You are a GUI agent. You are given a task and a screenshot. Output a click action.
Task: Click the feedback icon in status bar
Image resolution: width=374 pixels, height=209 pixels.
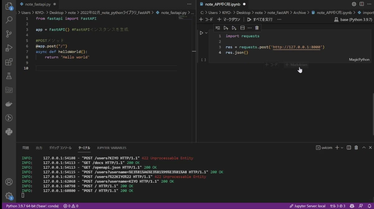[361, 206]
